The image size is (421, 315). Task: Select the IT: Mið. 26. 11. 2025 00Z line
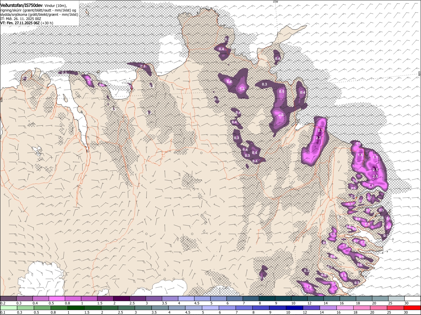click(x=21, y=19)
